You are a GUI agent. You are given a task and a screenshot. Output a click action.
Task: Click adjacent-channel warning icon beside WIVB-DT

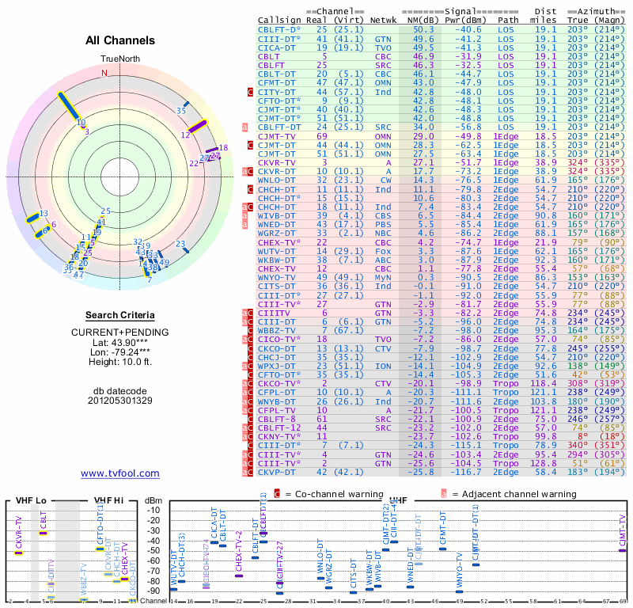(x=244, y=215)
